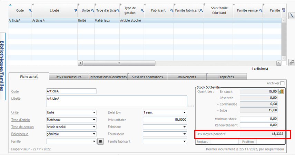Toggle the Archiver checkbox
Screen dimensions: 295x155
283,83
